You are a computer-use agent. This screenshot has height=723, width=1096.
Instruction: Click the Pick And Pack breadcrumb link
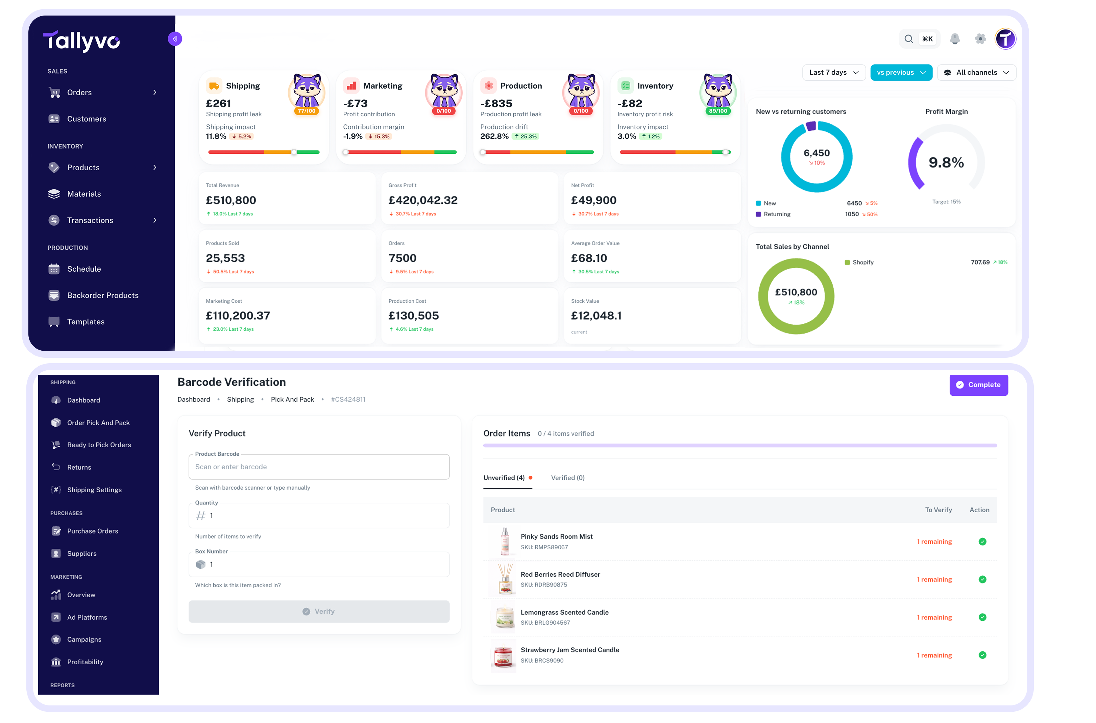click(x=292, y=399)
